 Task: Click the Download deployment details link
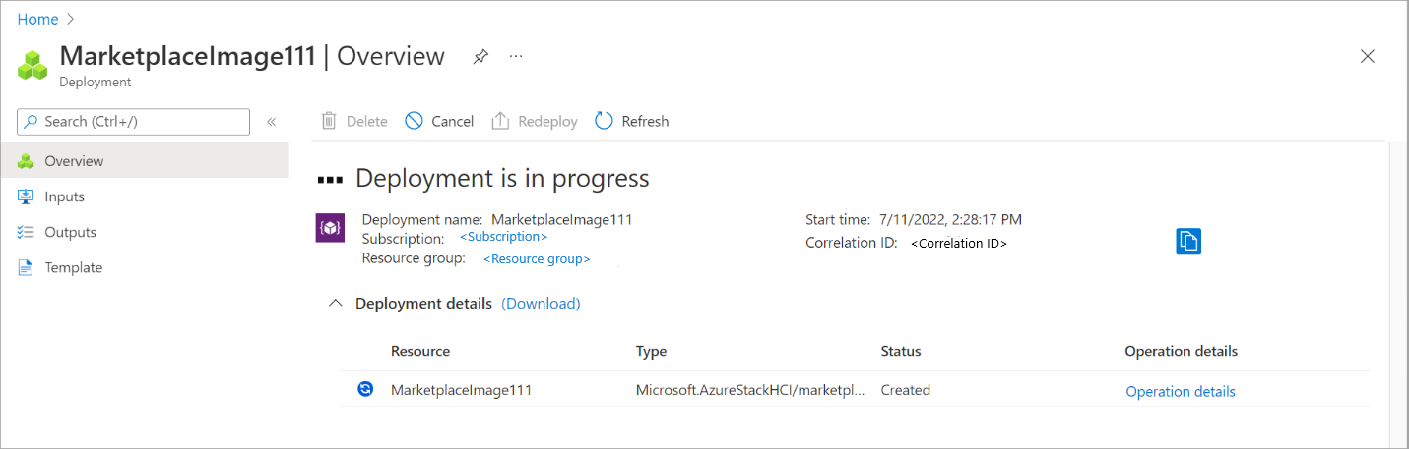[x=541, y=304]
